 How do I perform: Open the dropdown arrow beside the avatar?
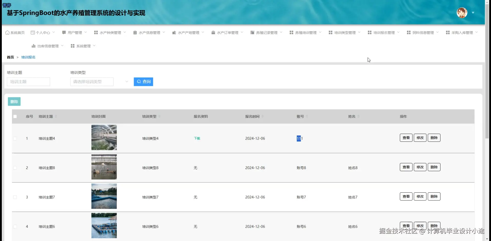click(x=473, y=13)
